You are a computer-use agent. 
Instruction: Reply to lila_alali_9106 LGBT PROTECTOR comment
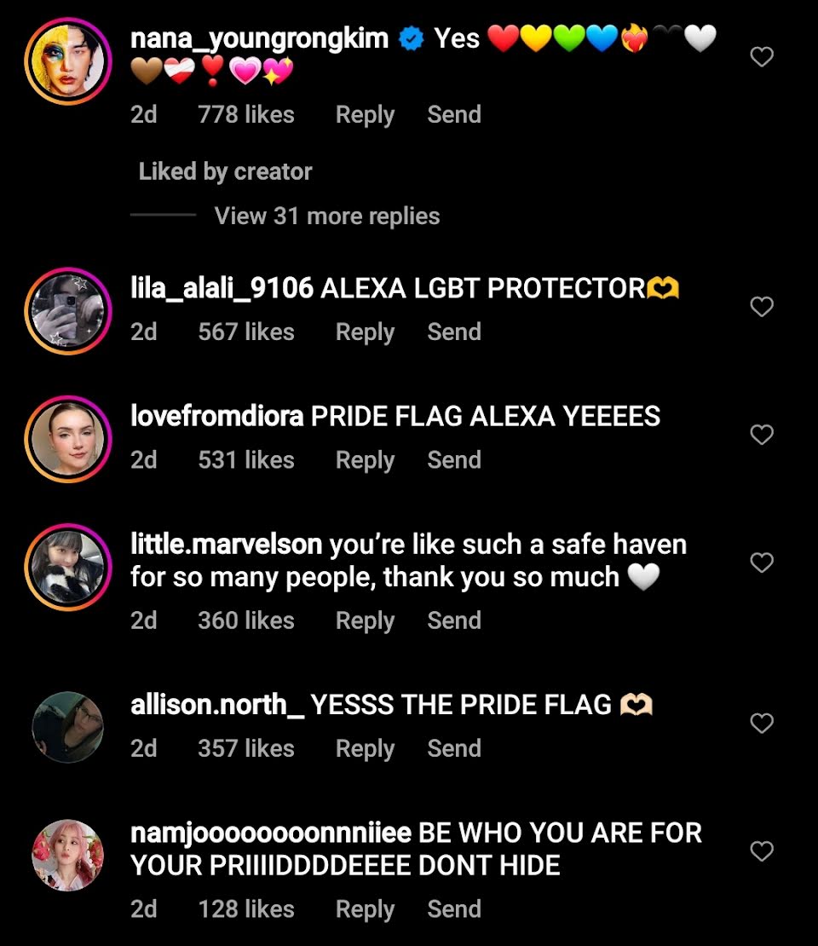tap(365, 332)
